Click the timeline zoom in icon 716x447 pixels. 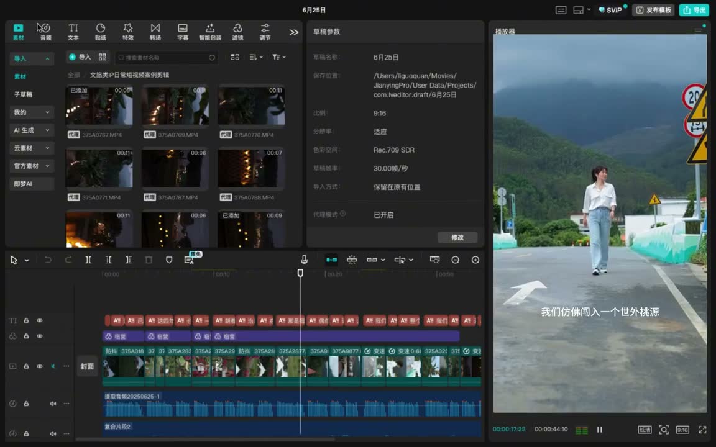(x=475, y=260)
